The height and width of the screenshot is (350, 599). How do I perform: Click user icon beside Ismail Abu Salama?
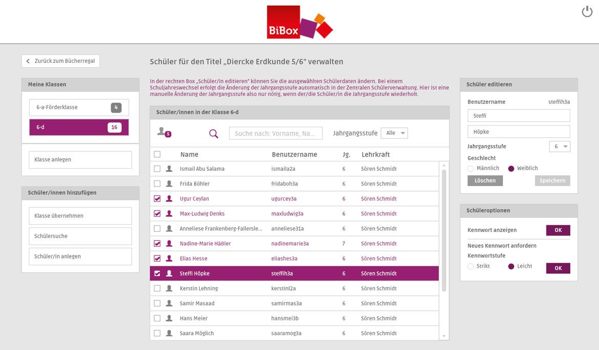point(169,169)
